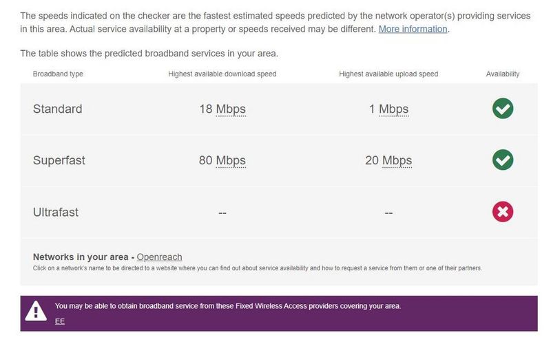The width and height of the screenshot is (551, 337).
Task: Click the Highest available download speed header
Action: (222, 74)
